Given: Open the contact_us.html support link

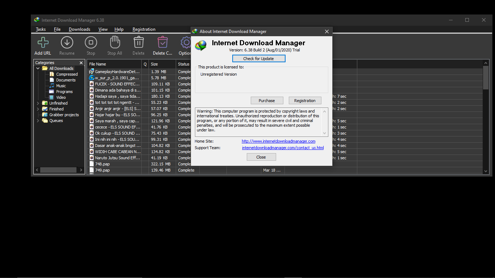Looking at the screenshot, I should click(283, 148).
